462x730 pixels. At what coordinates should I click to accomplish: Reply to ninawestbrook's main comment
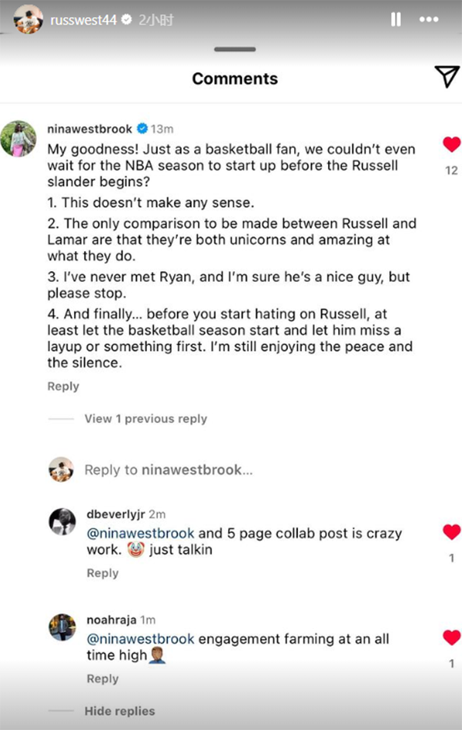63,387
